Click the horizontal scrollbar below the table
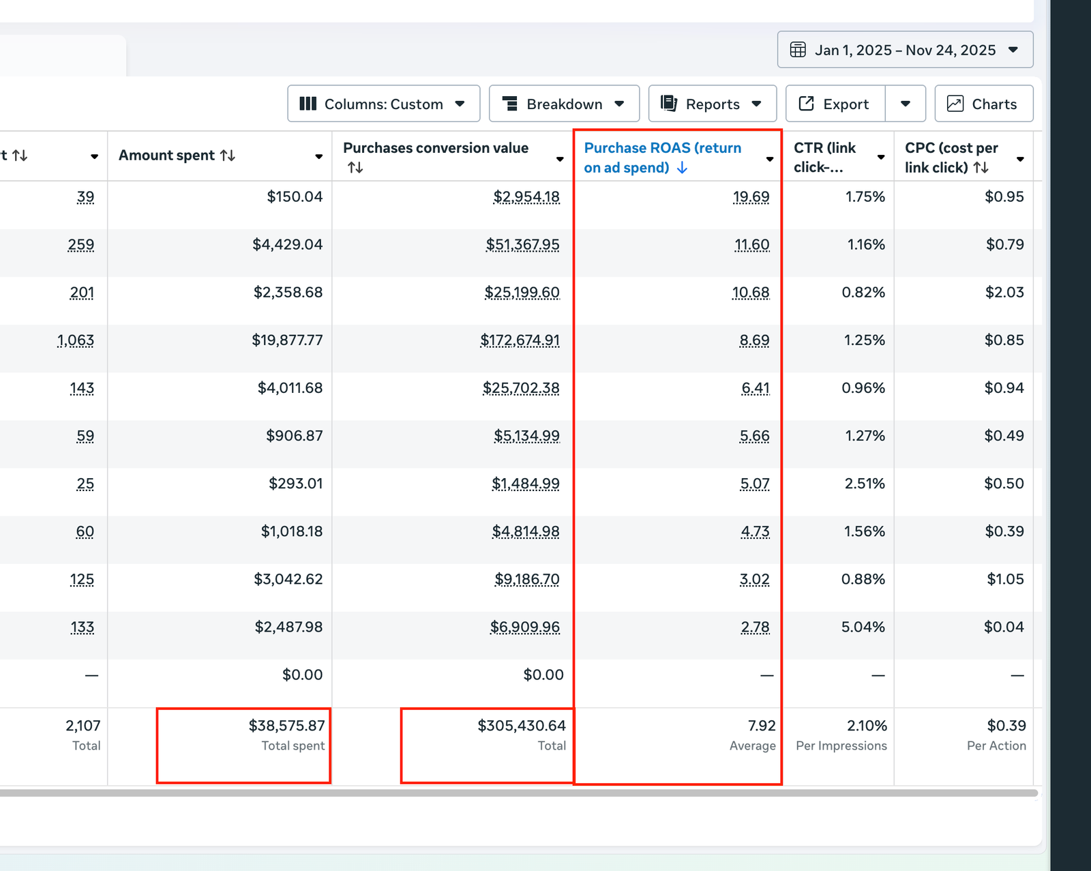Image resolution: width=1091 pixels, height=871 pixels. [518, 793]
